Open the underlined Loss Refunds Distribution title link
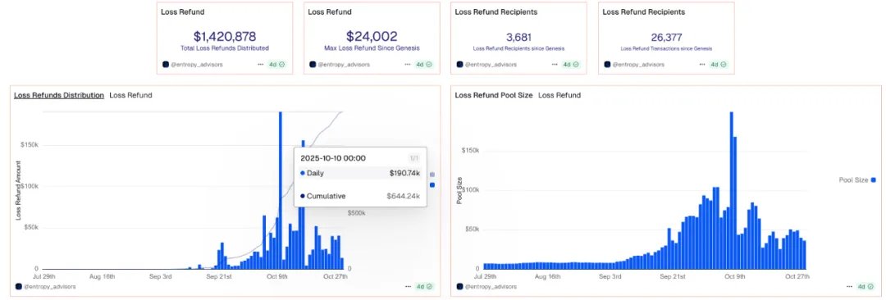Screen dimensions: 886x300 click(59, 95)
